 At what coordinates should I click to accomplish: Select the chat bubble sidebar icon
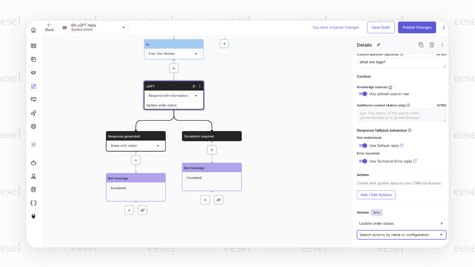tap(33, 99)
